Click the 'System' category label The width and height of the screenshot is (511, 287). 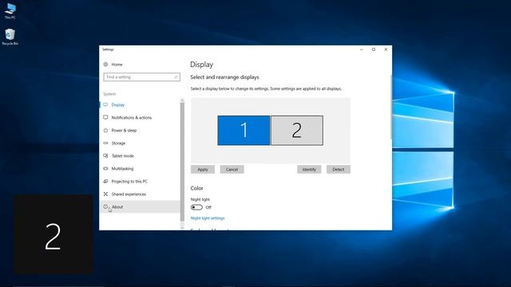coord(109,94)
